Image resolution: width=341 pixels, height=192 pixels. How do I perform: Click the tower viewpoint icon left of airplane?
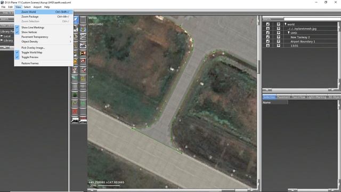(x=75, y=70)
